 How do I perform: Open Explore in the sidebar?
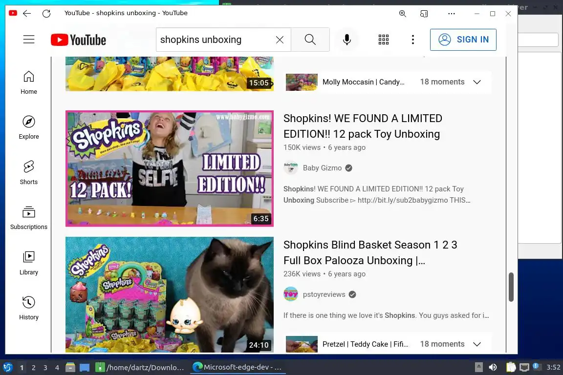(29, 128)
